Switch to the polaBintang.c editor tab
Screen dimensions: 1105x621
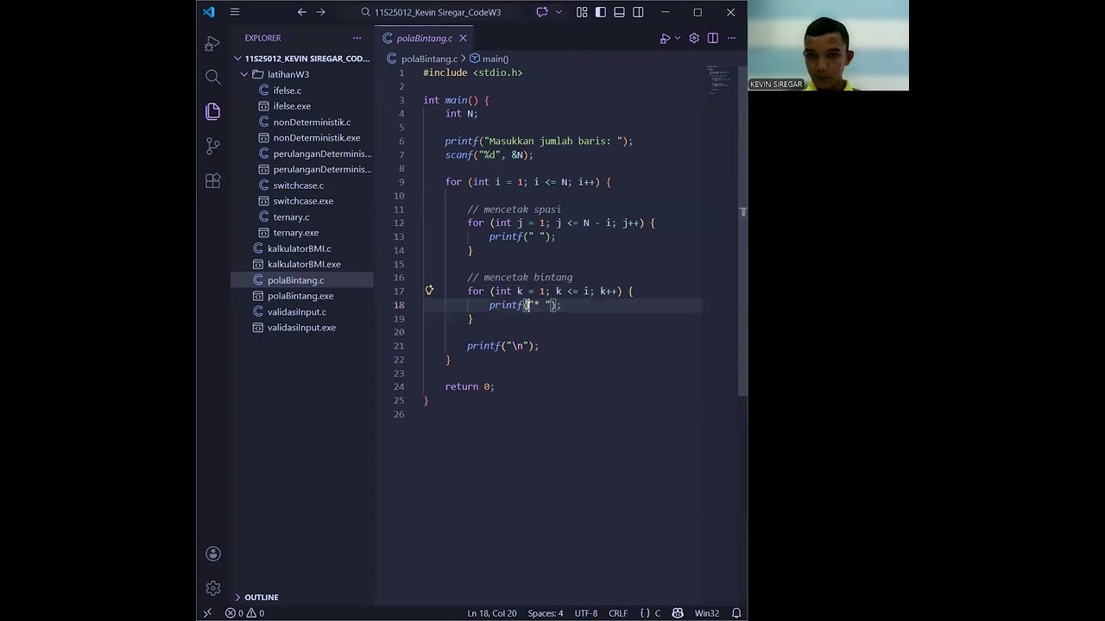pyautogui.click(x=423, y=38)
